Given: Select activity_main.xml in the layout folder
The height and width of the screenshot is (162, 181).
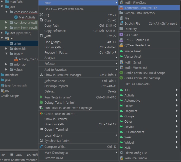Looking at the screenshot, I should [x=26, y=59].
